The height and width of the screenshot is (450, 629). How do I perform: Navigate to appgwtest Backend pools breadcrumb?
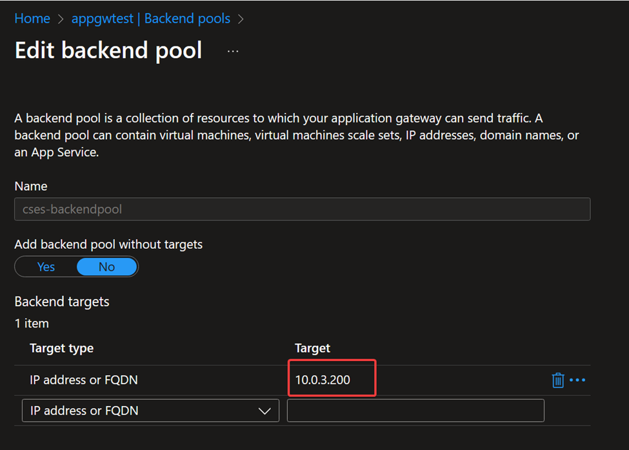pos(151,19)
